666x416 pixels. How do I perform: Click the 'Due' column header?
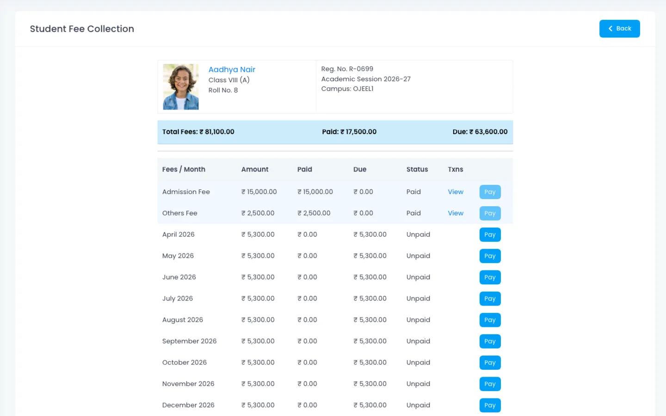pyautogui.click(x=360, y=169)
